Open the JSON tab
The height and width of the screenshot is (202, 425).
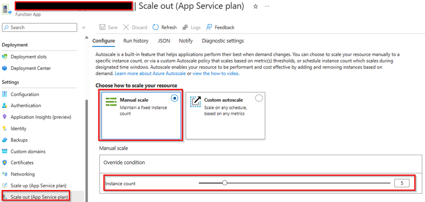[164, 41]
